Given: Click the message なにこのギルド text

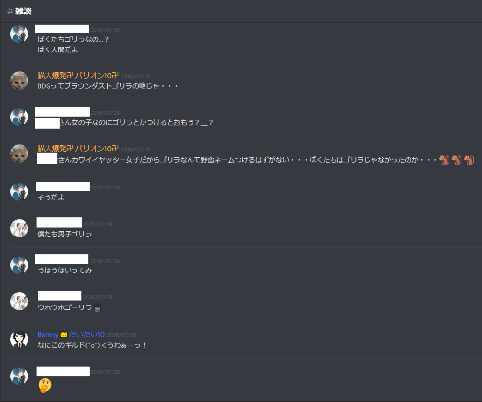Looking at the screenshot, I should [92, 345].
